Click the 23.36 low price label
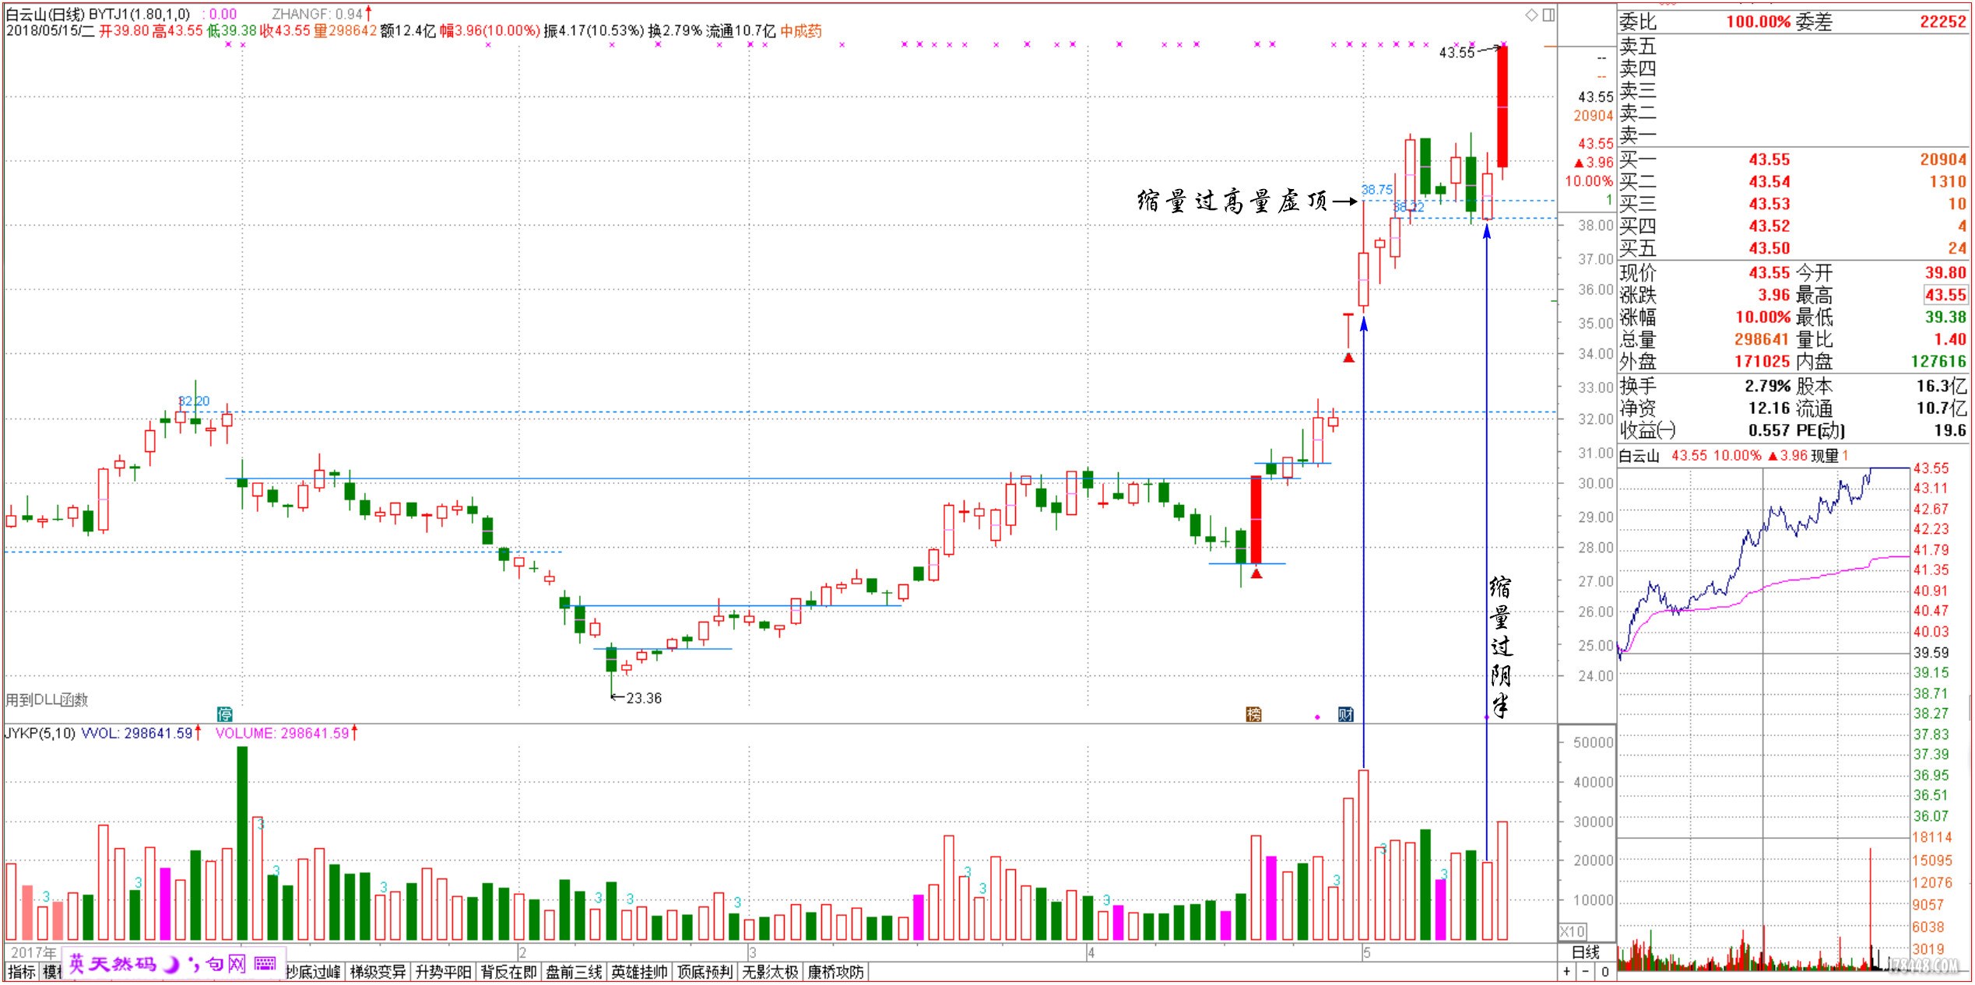 coord(644,698)
